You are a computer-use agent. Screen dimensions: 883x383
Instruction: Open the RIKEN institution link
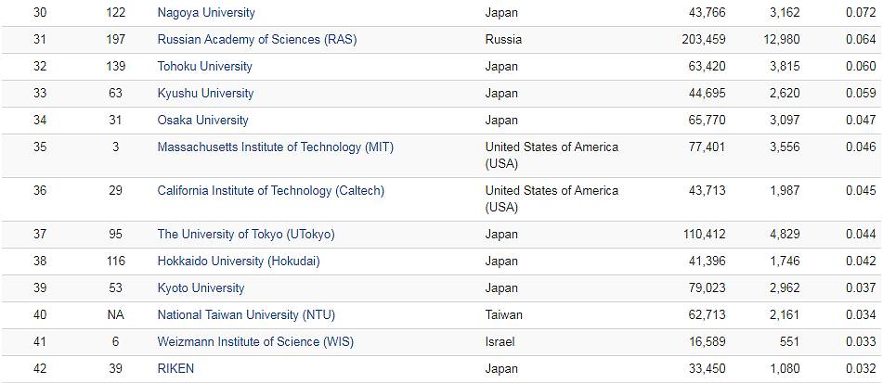[175, 369]
